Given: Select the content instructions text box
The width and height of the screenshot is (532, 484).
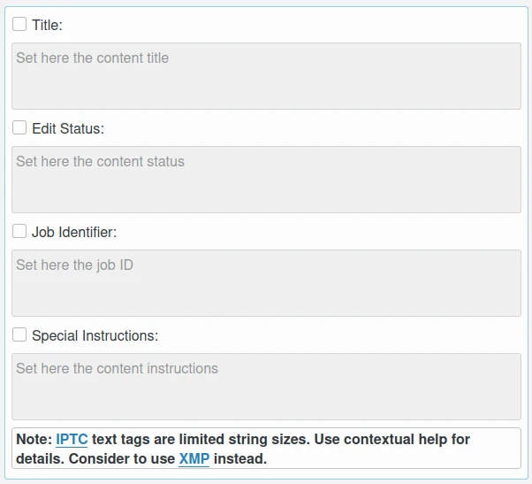Looking at the screenshot, I should (266, 387).
